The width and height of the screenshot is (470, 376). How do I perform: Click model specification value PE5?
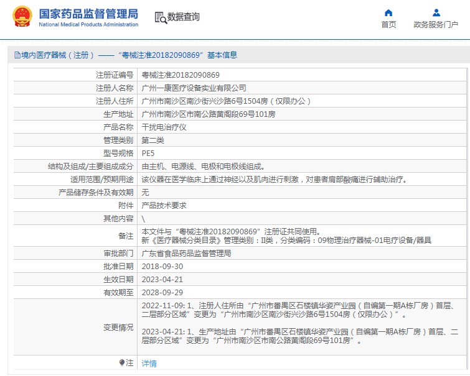pos(148,153)
